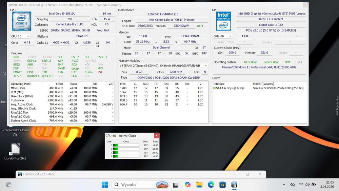The width and height of the screenshot is (339, 191).
Task: Click the Core 0 clock bar
Action: point(126,145)
